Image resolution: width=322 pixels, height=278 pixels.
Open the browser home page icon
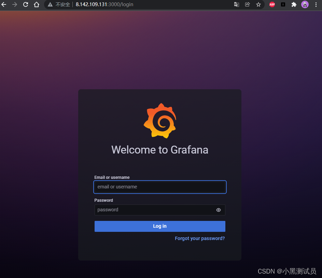coord(37,4)
